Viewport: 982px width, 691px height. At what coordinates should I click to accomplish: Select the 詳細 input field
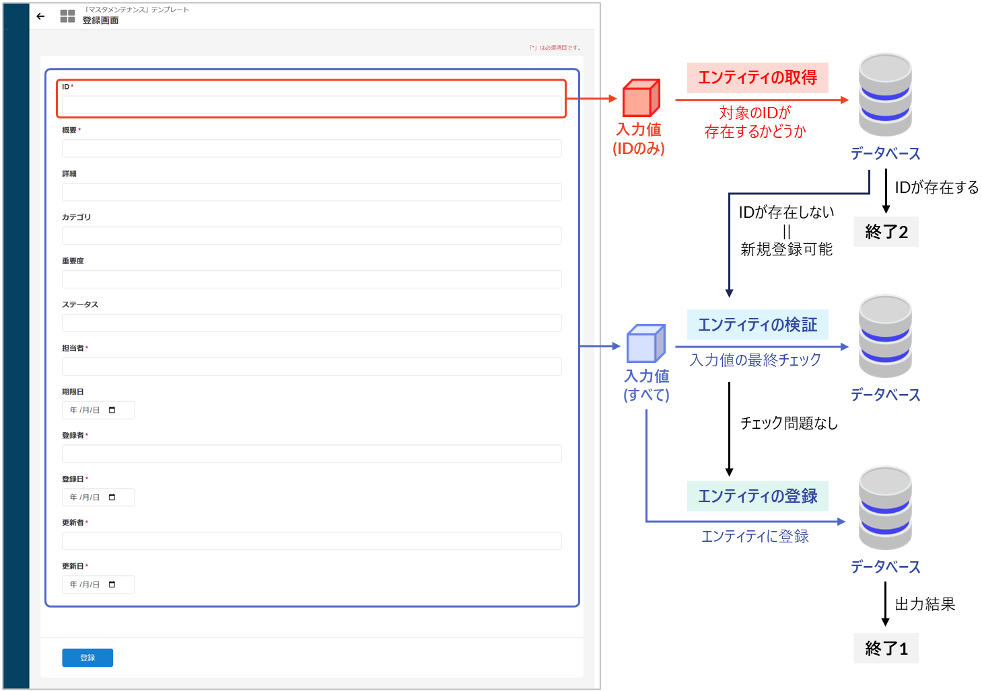coord(312,192)
